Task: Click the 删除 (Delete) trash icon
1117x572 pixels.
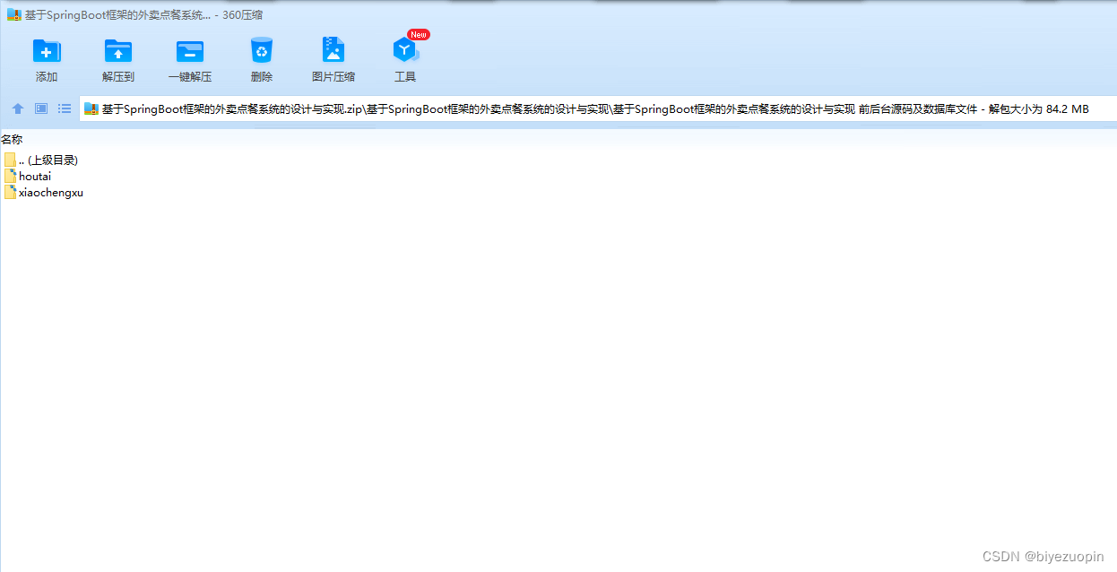Action: 262,51
